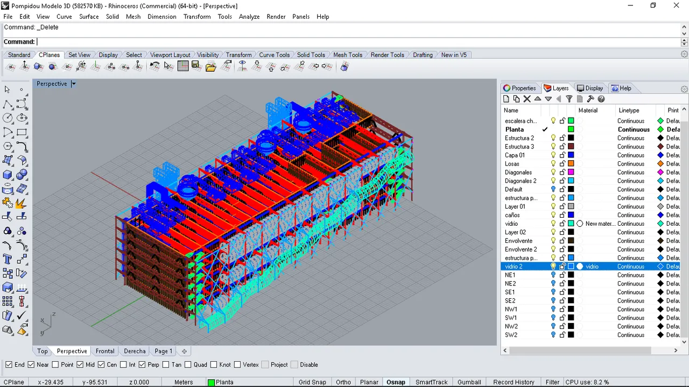Enable the Quad osnap checkbox

pyautogui.click(x=188, y=364)
